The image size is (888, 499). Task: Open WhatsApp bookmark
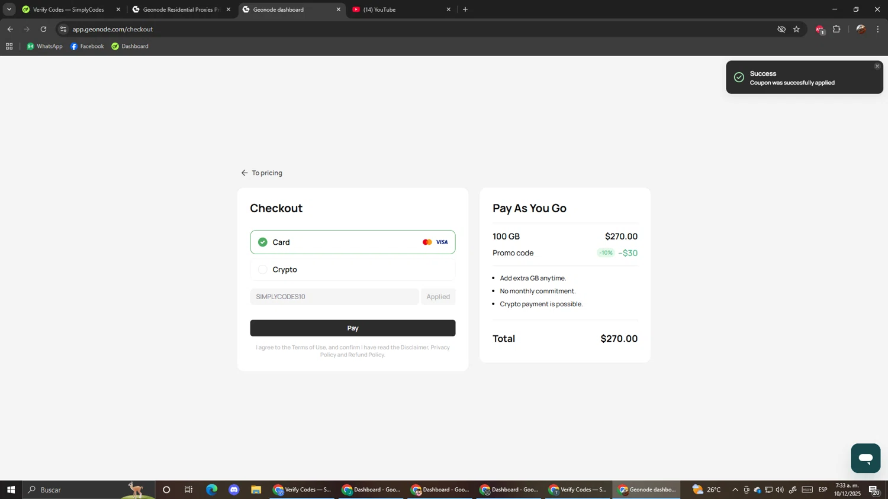pyautogui.click(x=44, y=46)
